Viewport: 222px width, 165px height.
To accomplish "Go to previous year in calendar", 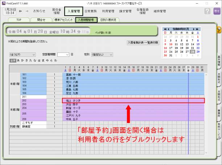I will tap(165, 29).
